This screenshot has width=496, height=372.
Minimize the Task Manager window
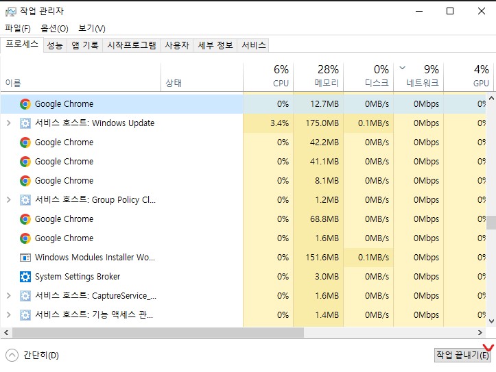point(419,12)
